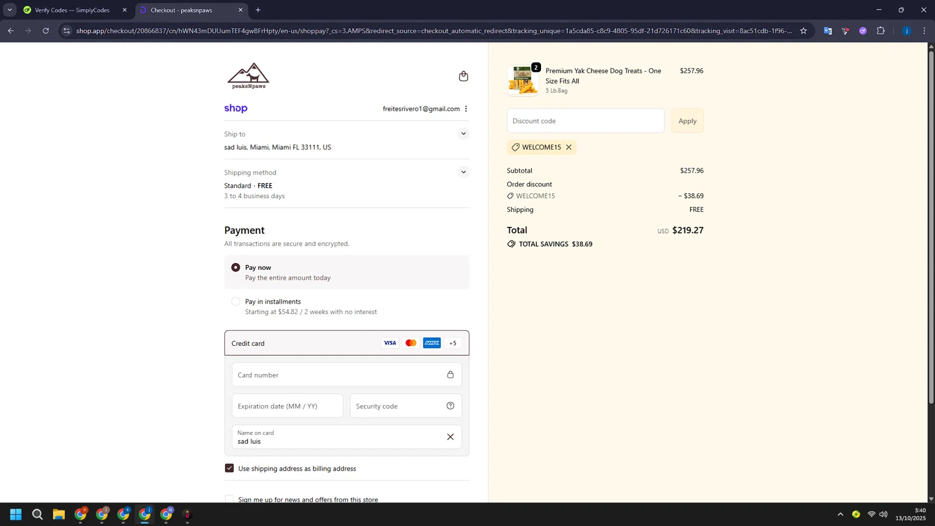Expand the Shipping method section
Screen dimensions: 935x526
463,172
